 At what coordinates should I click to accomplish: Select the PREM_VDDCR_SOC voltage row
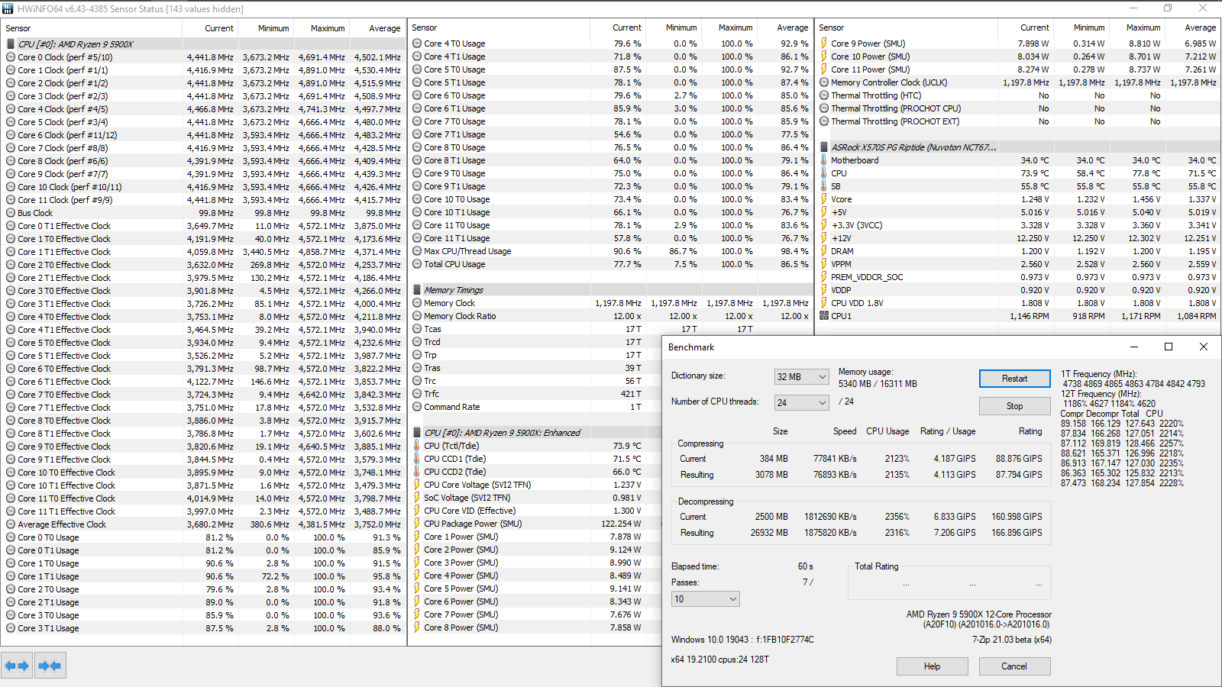(1017, 277)
